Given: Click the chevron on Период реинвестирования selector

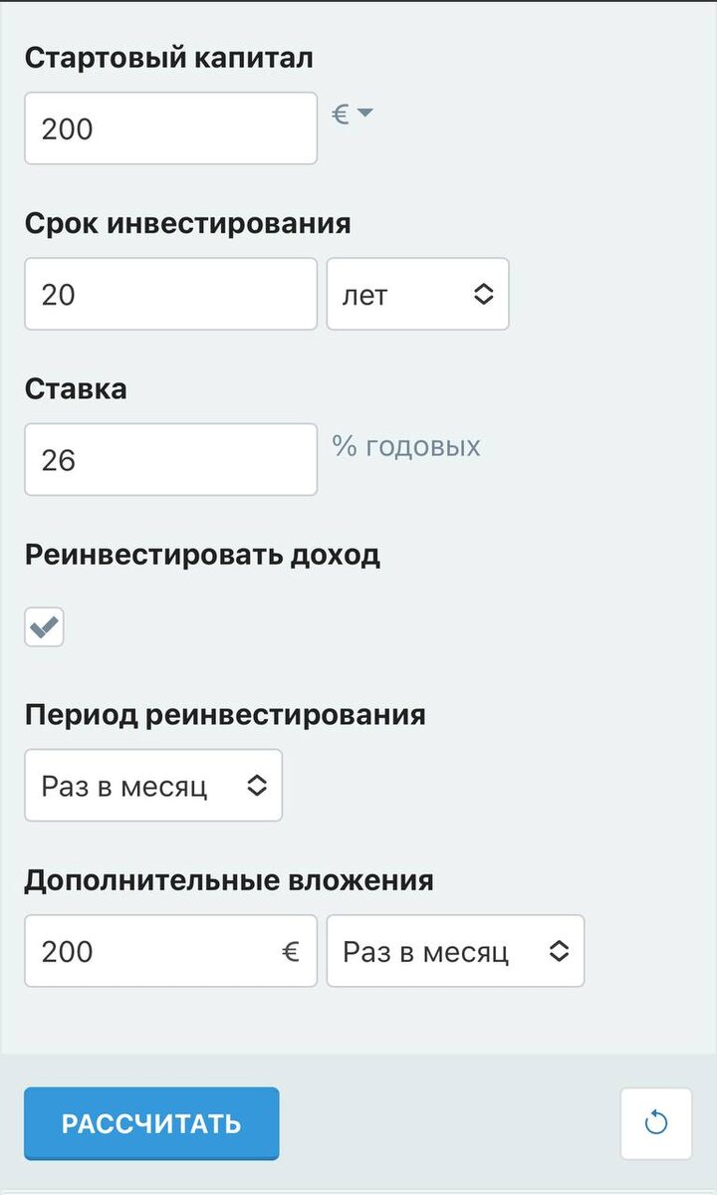Looking at the screenshot, I should coord(257,785).
